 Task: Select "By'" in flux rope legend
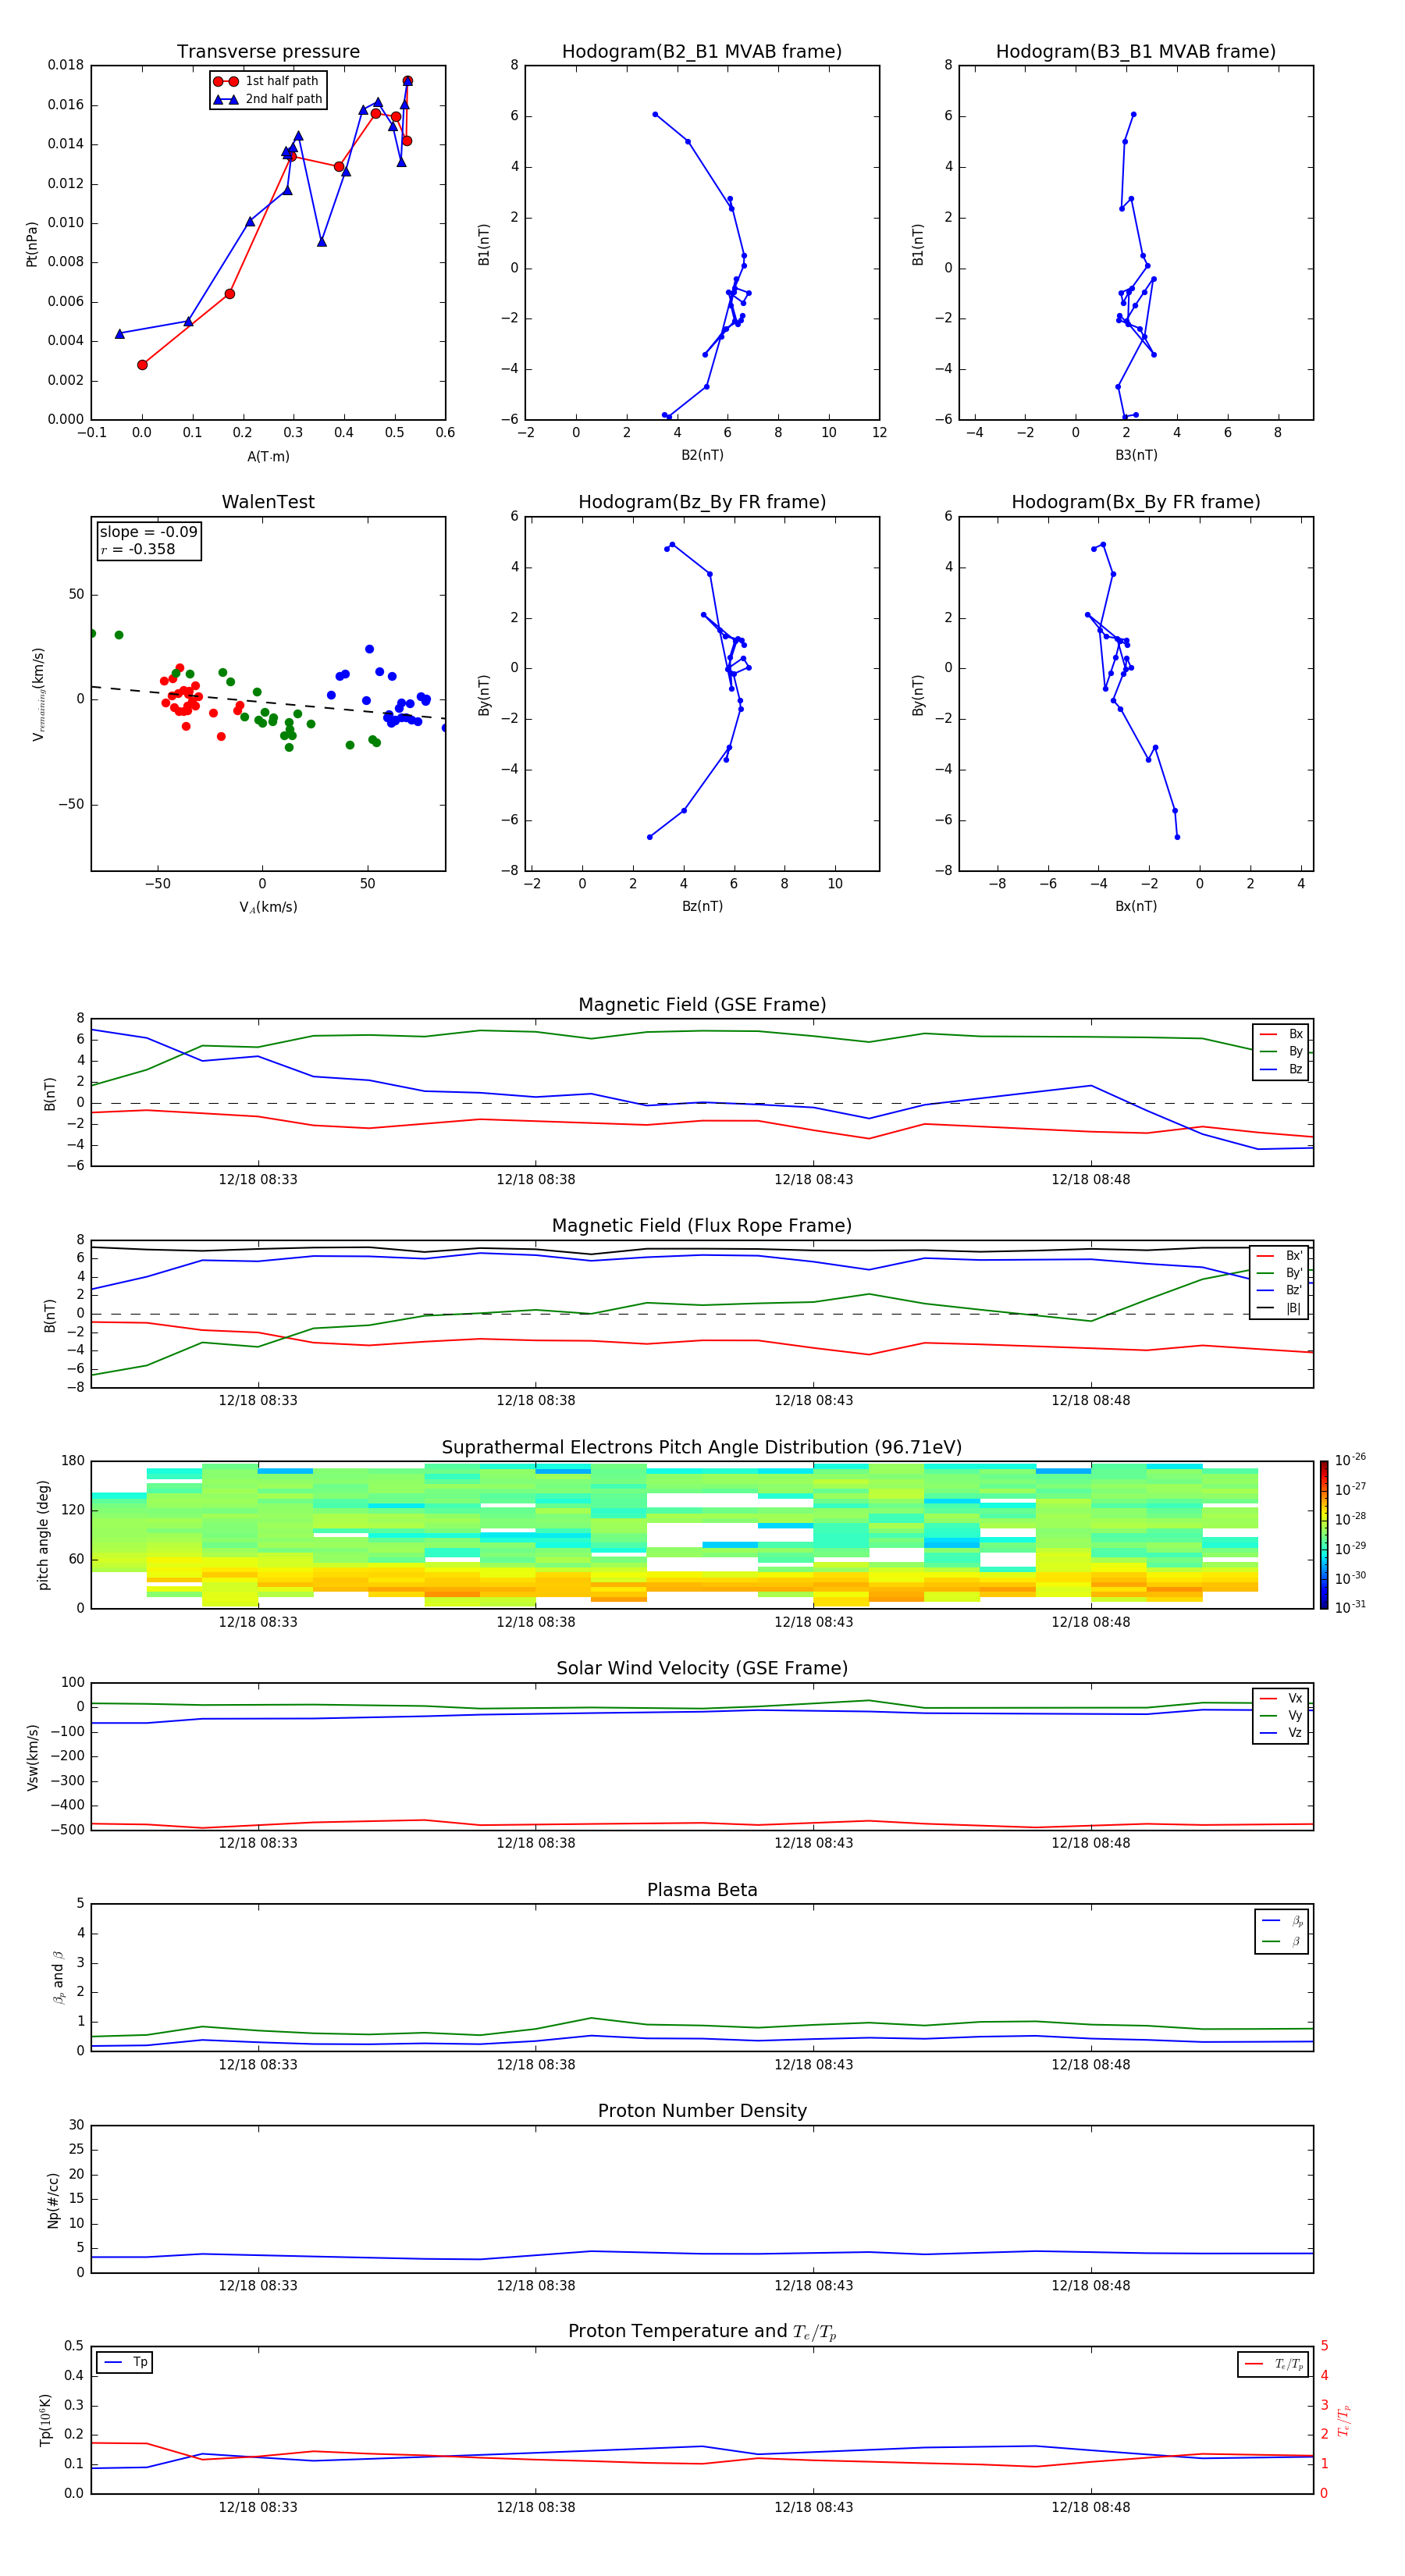click(1281, 1273)
